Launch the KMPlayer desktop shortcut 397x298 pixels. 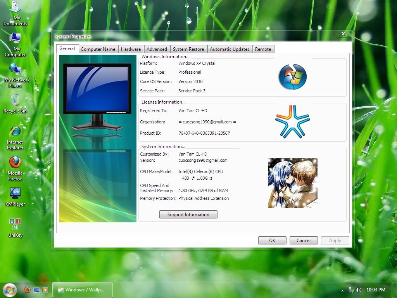(x=15, y=193)
